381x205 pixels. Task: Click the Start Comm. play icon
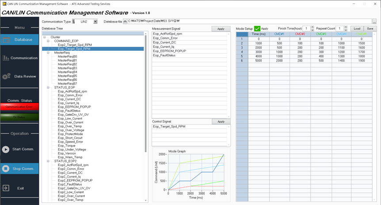[x=6, y=149]
